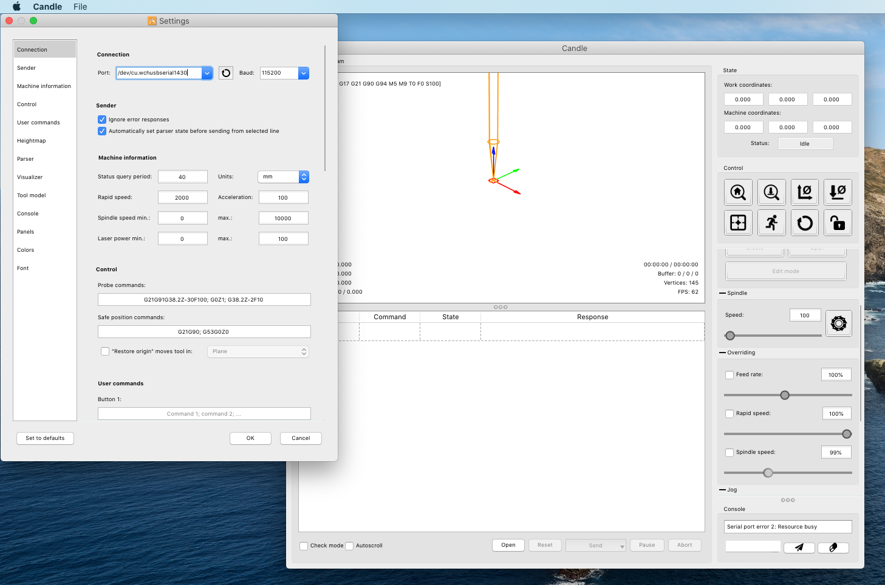This screenshot has height=585, width=885.
Task: Open the Apple menu
Action: click(x=16, y=7)
